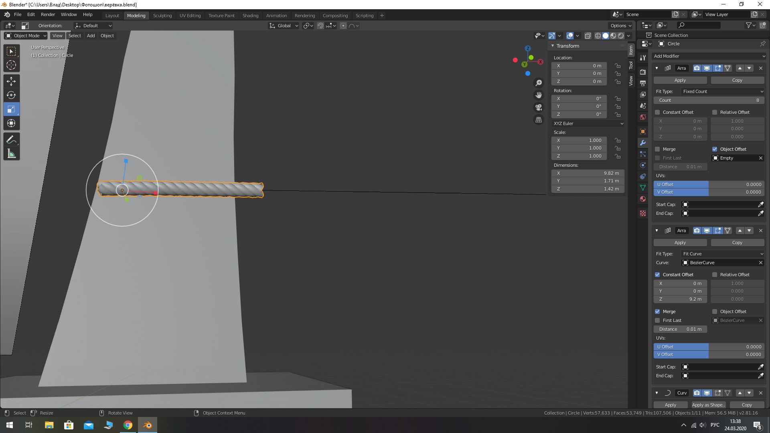
Task: Open Google Chrome from the taskbar
Action: pos(128,425)
